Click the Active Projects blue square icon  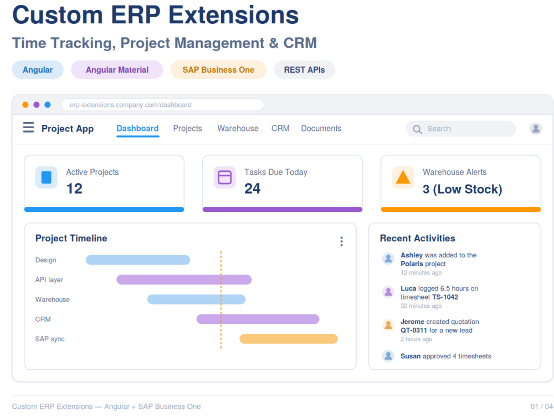point(47,177)
